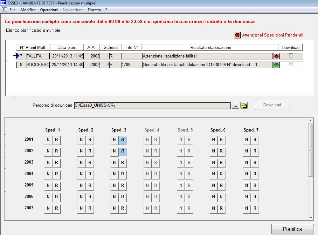Open the Navigazione menu
Screen dimensions: 318x236
tap(73, 10)
